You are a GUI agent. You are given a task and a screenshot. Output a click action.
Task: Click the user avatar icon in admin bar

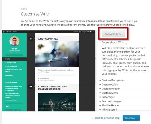[x=91, y=32]
